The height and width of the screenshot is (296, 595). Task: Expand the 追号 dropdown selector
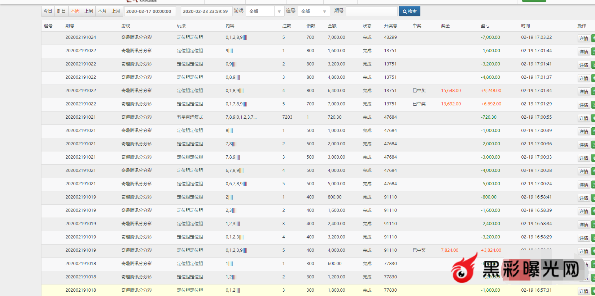314,12
